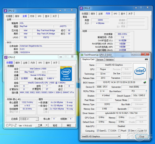This screenshot has height=144, width=155.
Task: Click the memory CPU-Z window title icon
Action: [x=81, y=8]
